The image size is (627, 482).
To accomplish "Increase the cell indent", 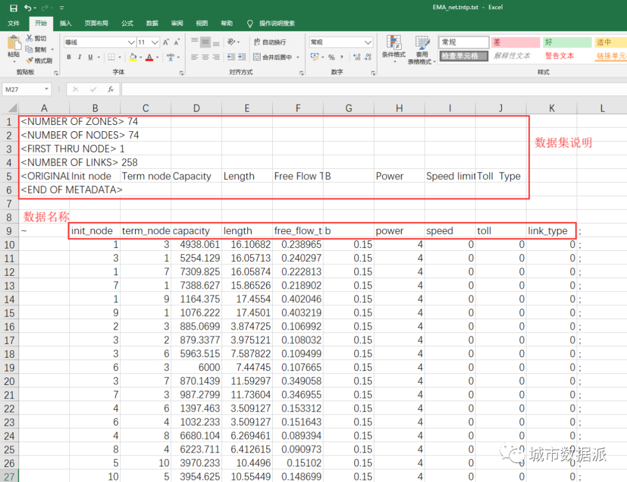I will coord(242,57).
